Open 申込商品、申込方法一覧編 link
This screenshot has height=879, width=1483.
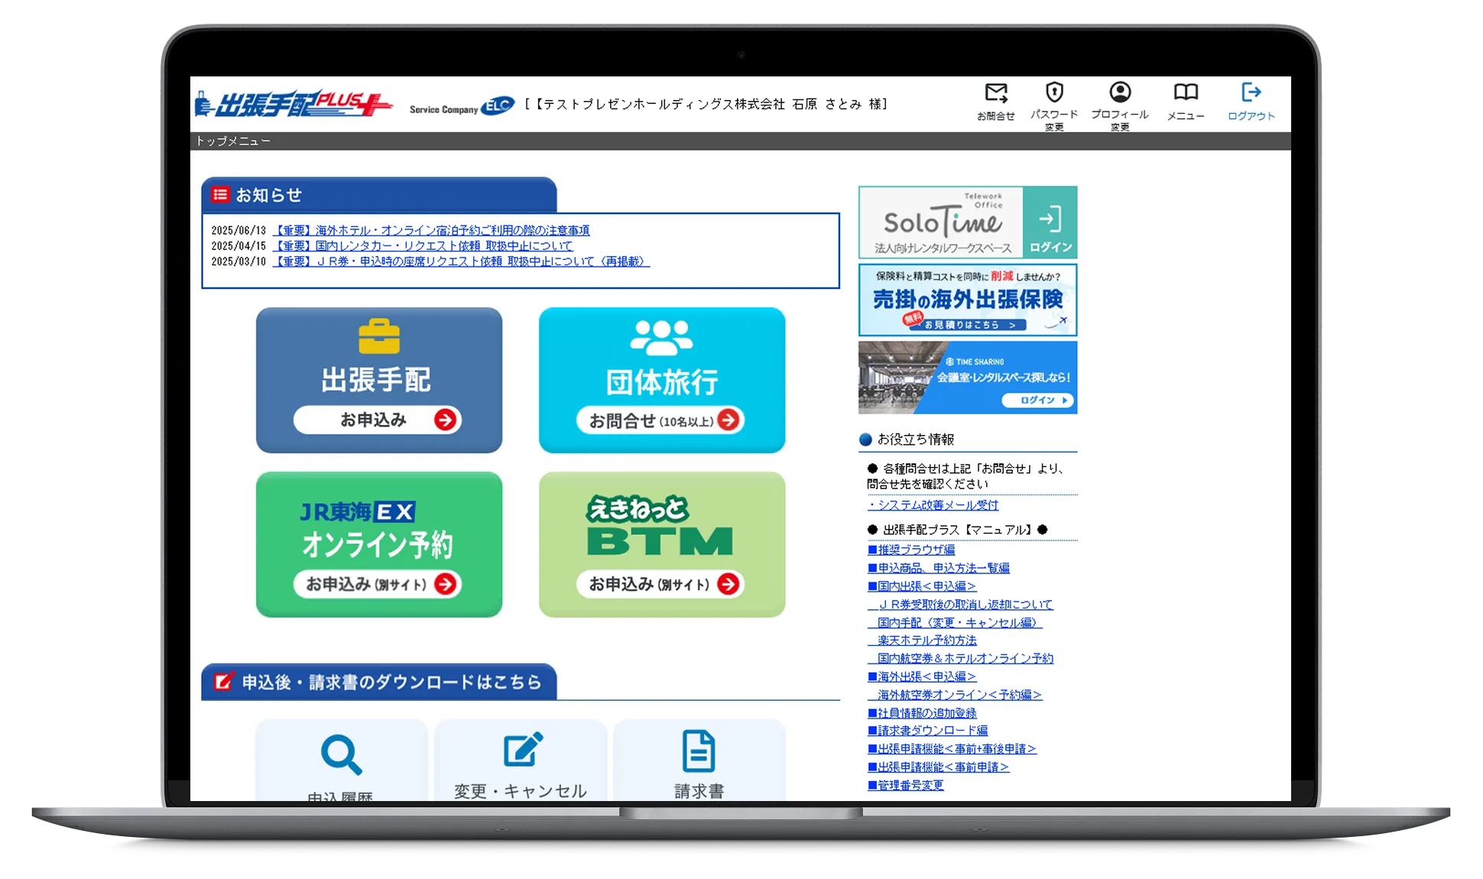939,568
